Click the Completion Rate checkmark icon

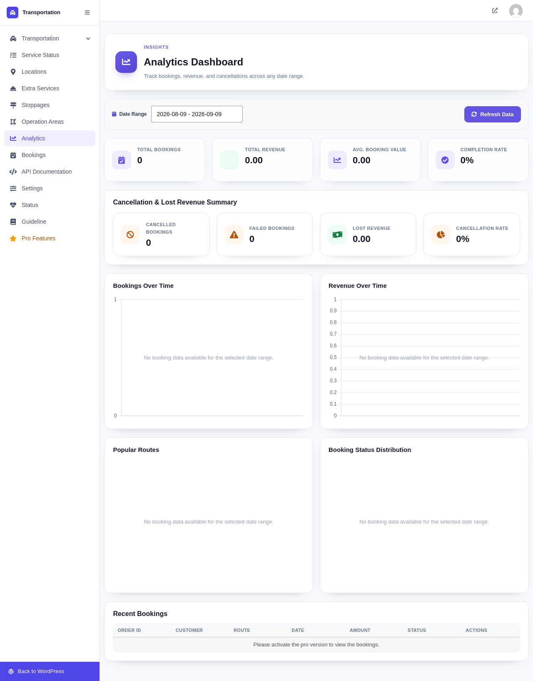[445, 160]
